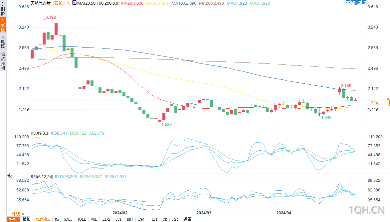
Task: Click the orange circled-plus icon beside 日线
Action: coord(68,3)
